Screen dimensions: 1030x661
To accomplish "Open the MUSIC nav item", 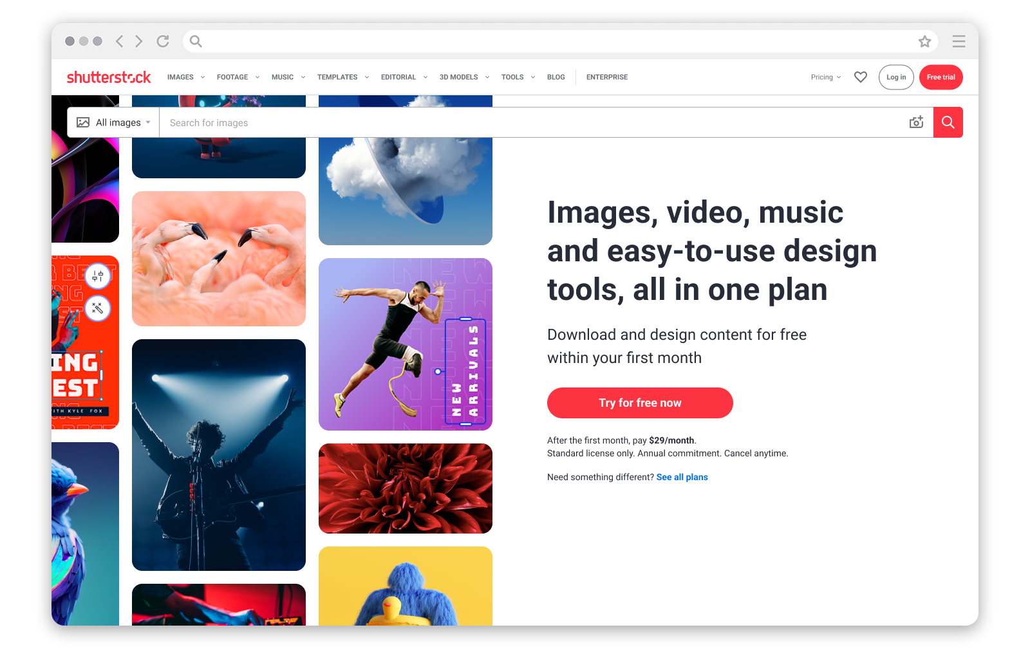I will [x=283, y=77].
